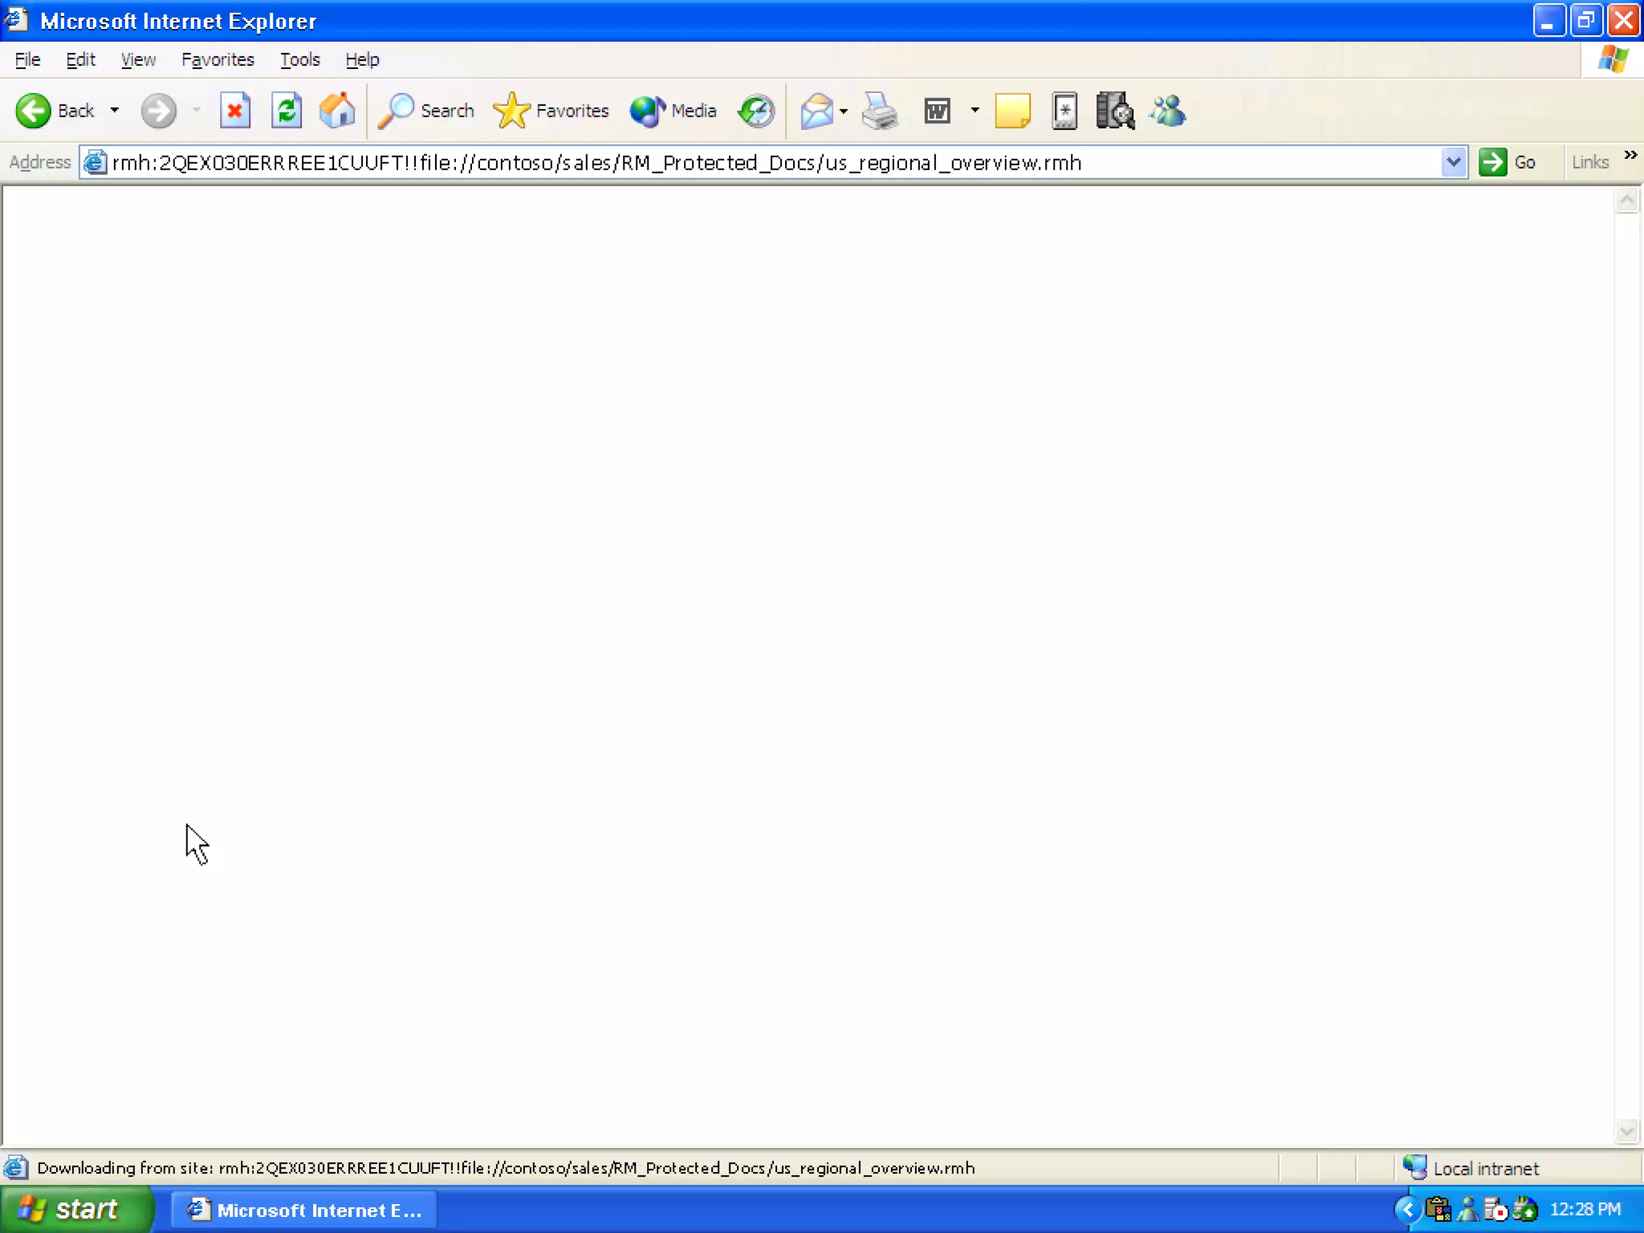This screenshot has height=1233, width=1644.
Task: Click the Edit with Word icon
Action: [937, 111]
